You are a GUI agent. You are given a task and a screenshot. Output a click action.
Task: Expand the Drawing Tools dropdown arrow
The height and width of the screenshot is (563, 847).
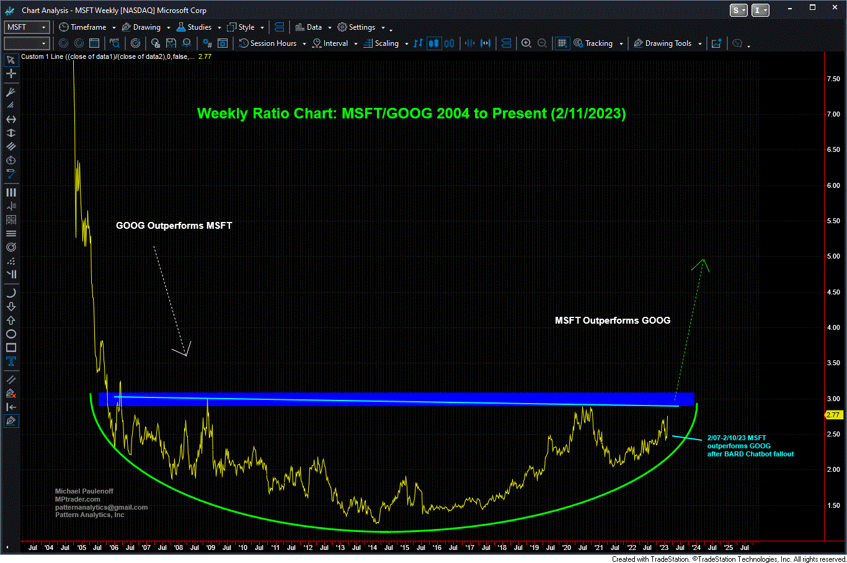tap(700, 44)
